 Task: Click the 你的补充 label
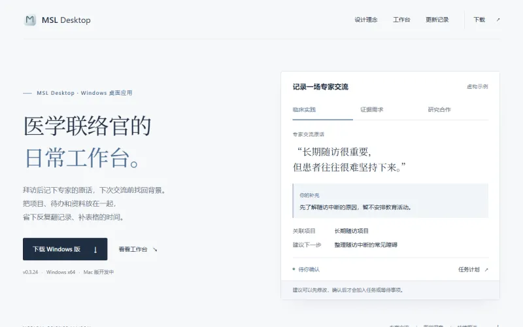(309, 195)
